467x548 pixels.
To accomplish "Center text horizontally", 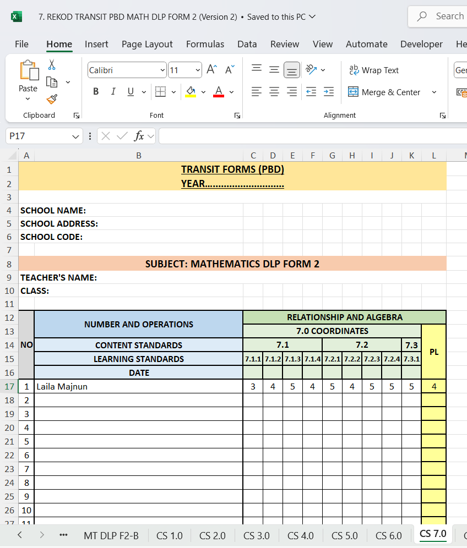I will pyautogui.click(x=274, y=92).
